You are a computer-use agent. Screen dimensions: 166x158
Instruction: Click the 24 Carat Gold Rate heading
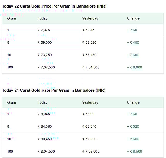click(x=54, y=90)
